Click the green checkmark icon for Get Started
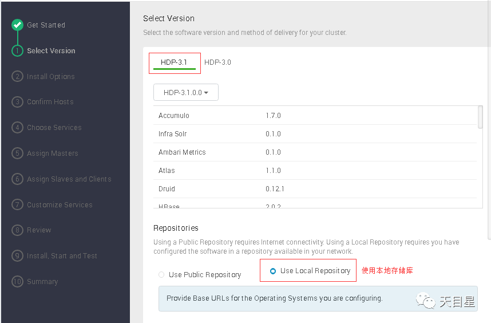491x323 pixels. coord(17,25)
